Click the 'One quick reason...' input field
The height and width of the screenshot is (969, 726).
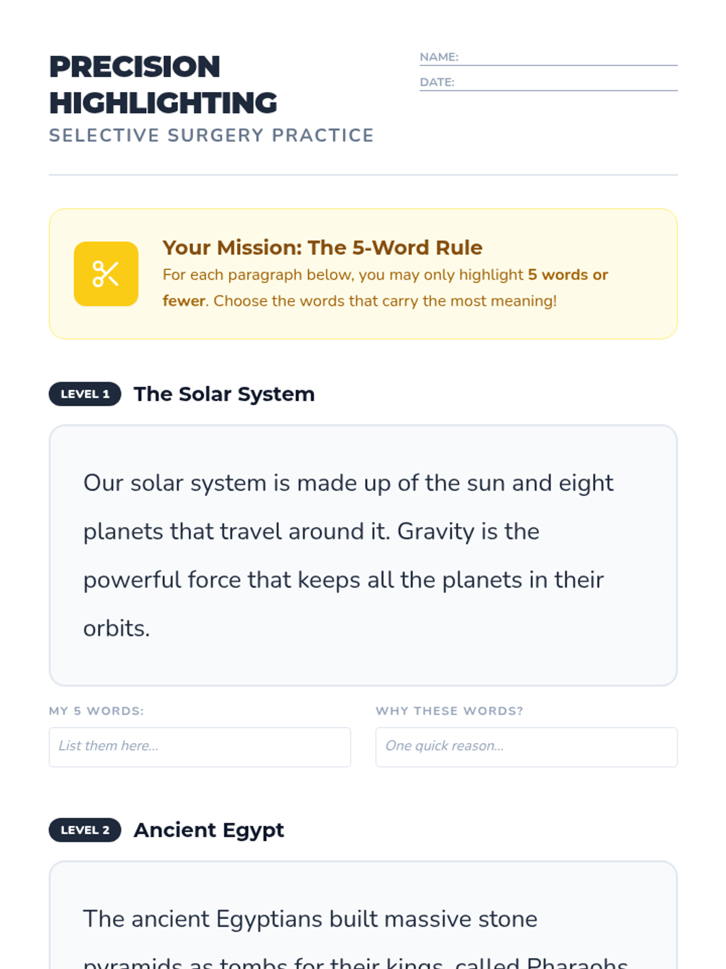coord(526,747)
